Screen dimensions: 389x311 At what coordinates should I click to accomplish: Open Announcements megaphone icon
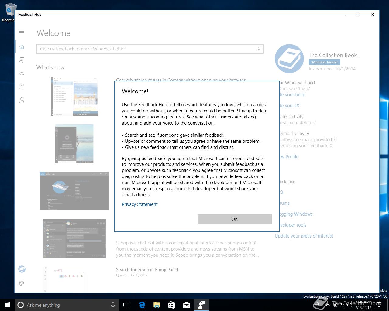click(x=22, y=73)
